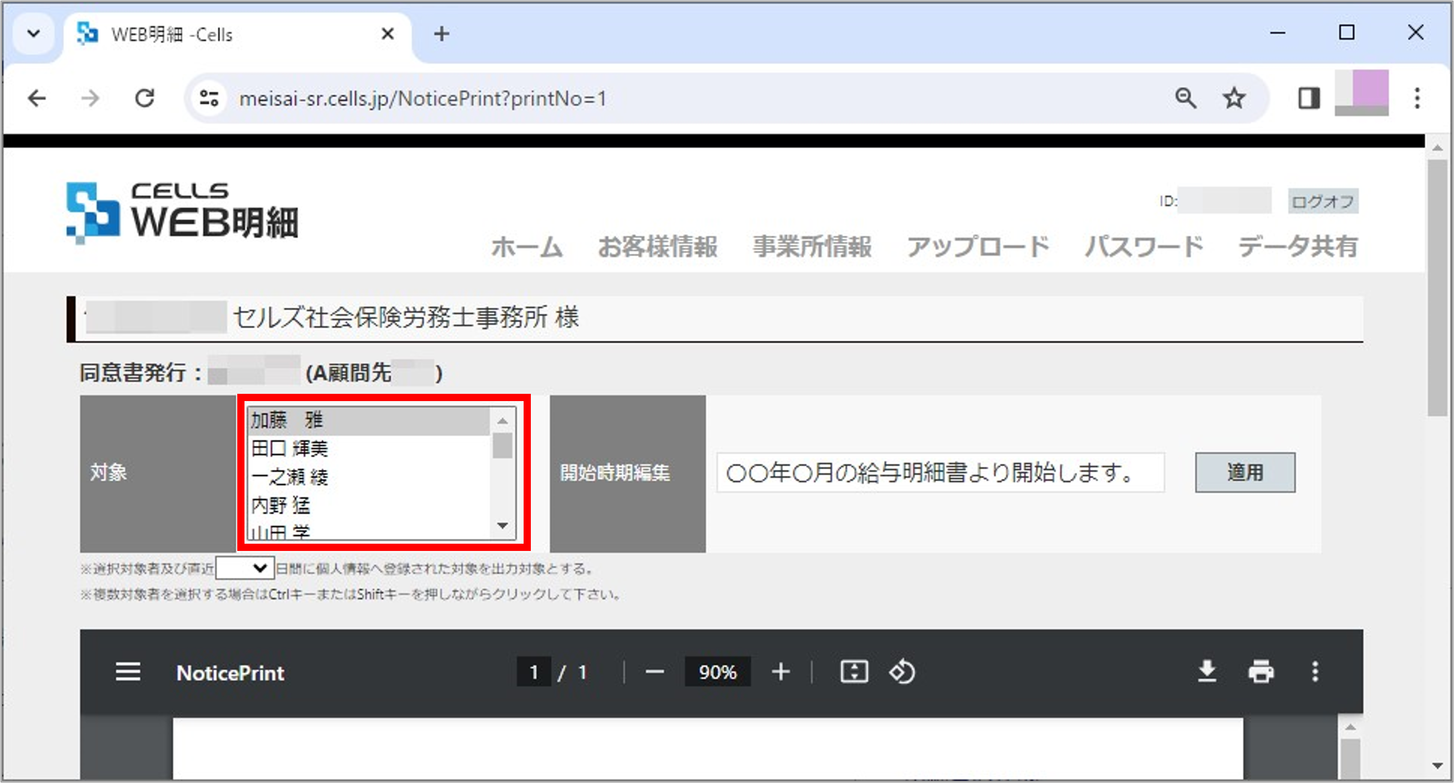Screen dimensions: 1454x783
Task: Zoom in on the PDF with plus
Action: tap(780, 672)
